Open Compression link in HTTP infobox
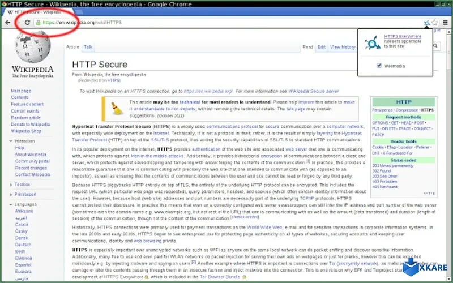453x283 pixels. click(x=407, y=110)
